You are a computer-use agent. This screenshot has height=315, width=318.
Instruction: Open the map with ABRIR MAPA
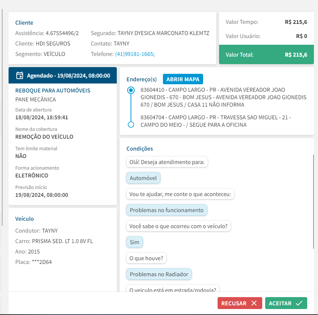[x=183, y=79]
